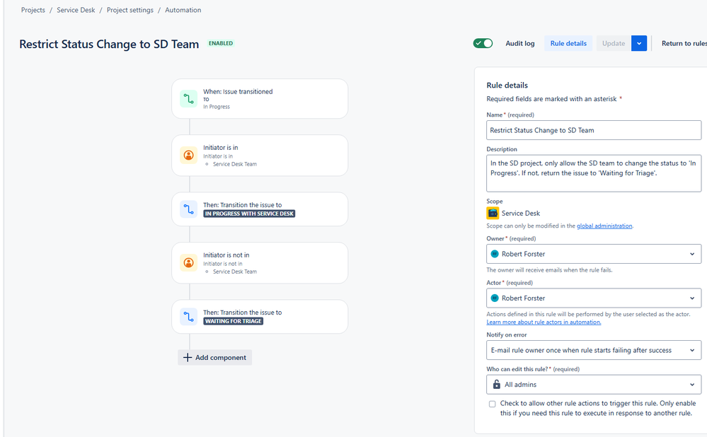Click into the rule Name input field
The width and height of the screenshot is (707, 437).
(594, 130)
